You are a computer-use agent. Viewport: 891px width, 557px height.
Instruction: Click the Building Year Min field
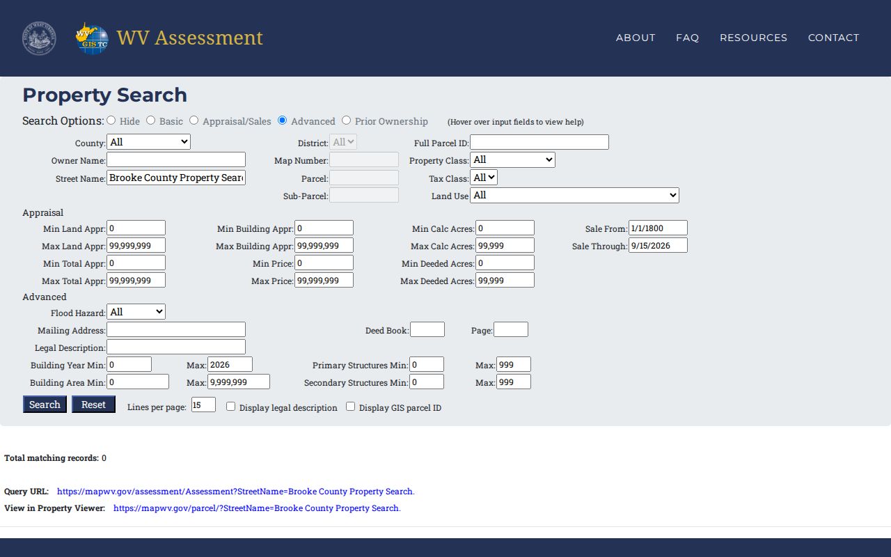(129, 364)
